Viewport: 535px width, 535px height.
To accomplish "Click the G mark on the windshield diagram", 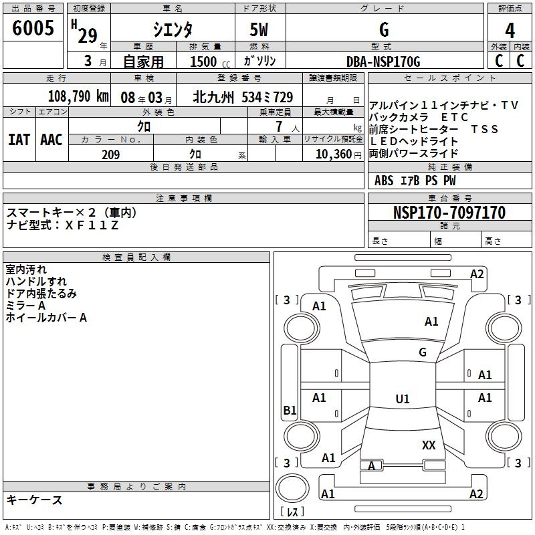I will (x=422, y=352).
